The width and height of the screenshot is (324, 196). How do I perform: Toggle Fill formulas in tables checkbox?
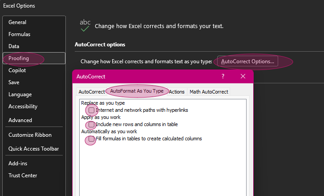91,139
